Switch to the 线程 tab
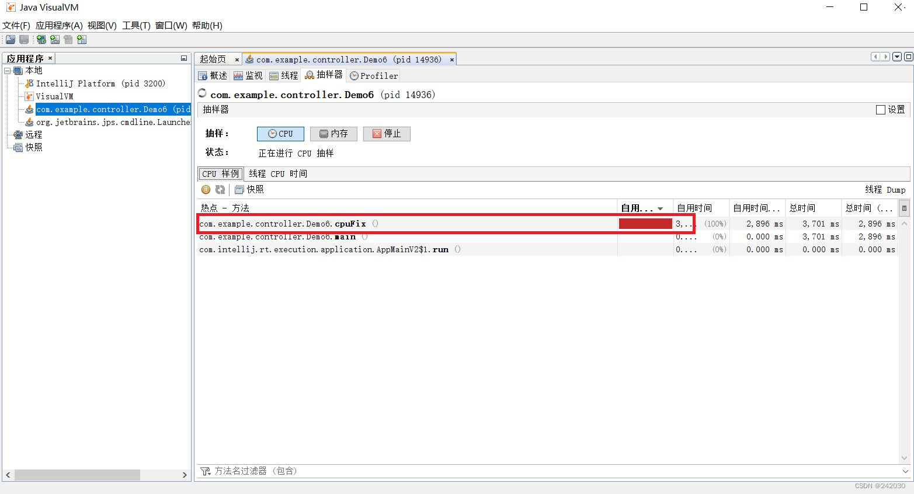The width and height of the screenshot is (914, 494). (x=284, y=76)
